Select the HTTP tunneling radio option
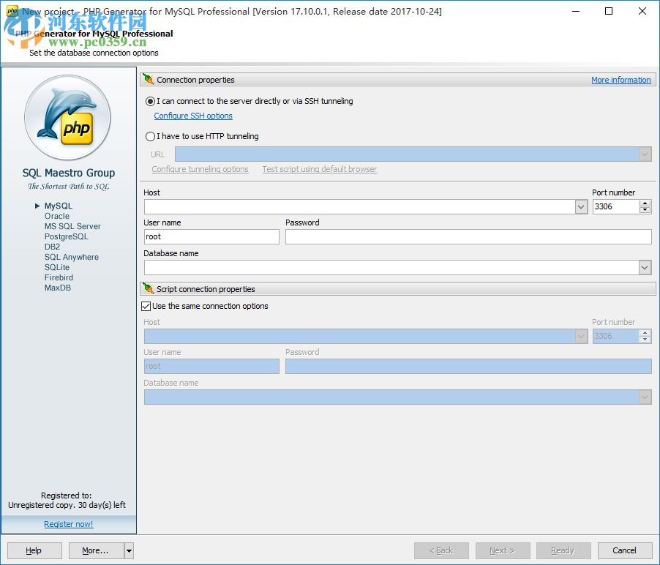 151,136
